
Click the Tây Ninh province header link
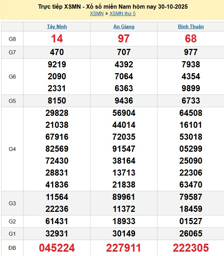(x=57, y=26)
